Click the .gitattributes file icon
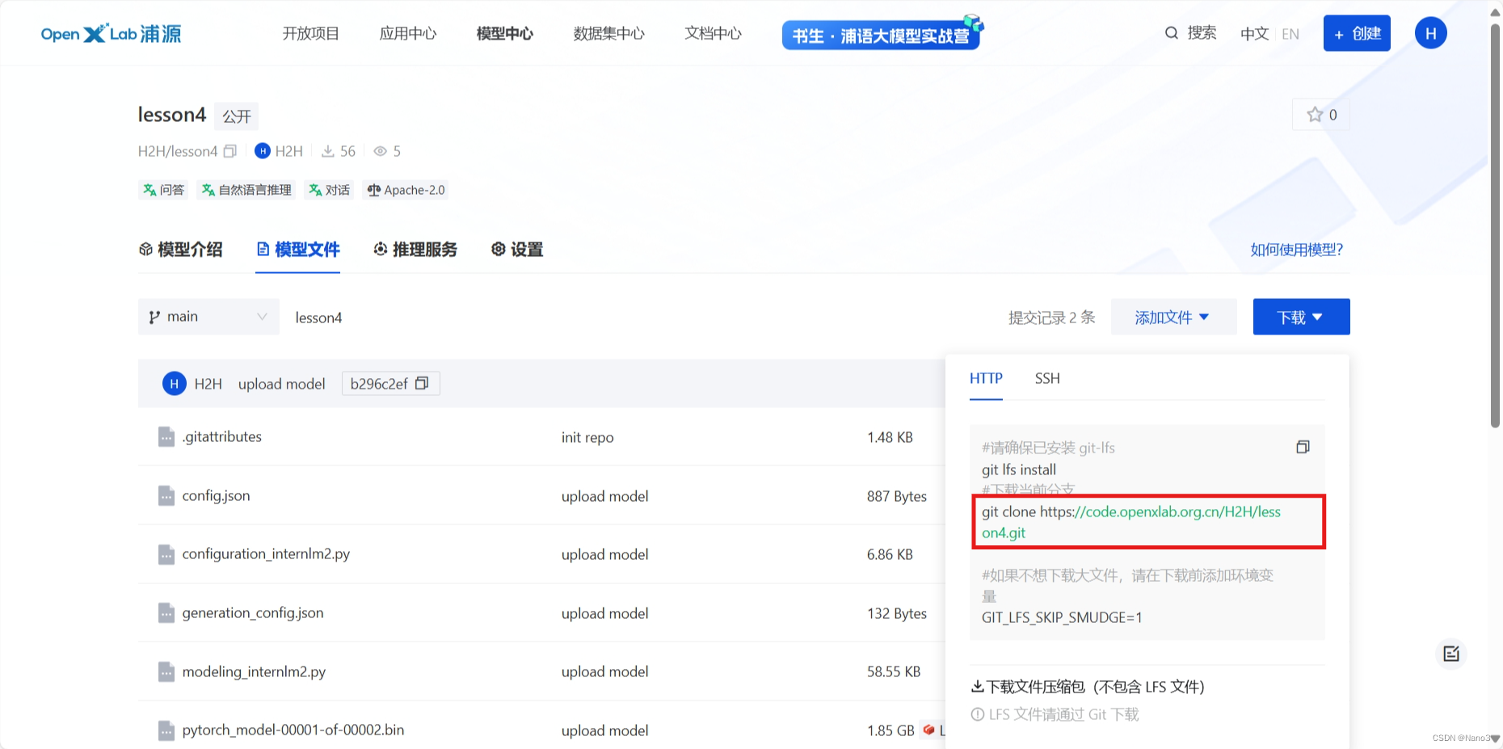This screenshot has width=1503, height=749. (166, 436)
